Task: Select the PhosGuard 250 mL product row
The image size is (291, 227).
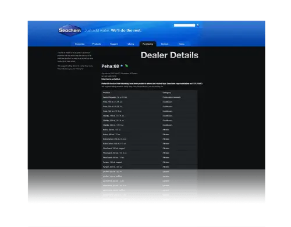Action: coord(150,153)
